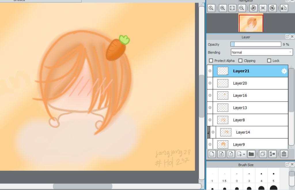Hide Layer13 via its visibility dot
Image resolution: width=295 pixels, height=190 pixels.
click(210, 108)
